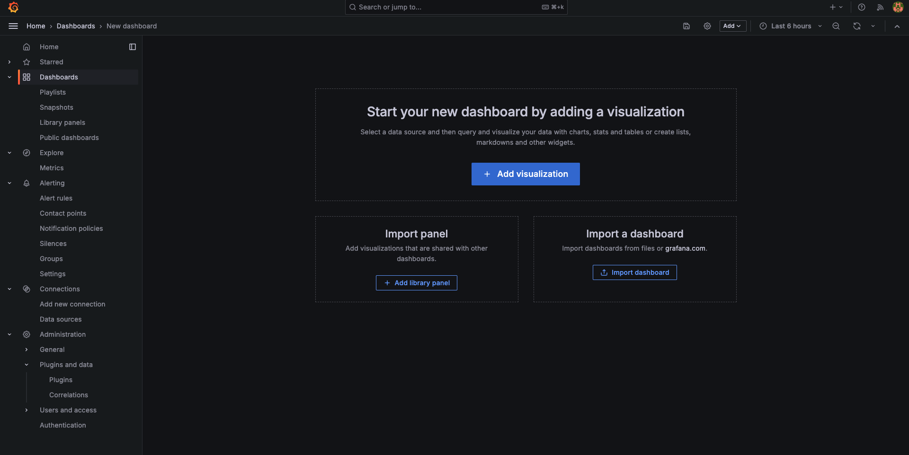Click the Dashboards grid icon
Screen dimensions: 909x455
(x=27, y=77)
